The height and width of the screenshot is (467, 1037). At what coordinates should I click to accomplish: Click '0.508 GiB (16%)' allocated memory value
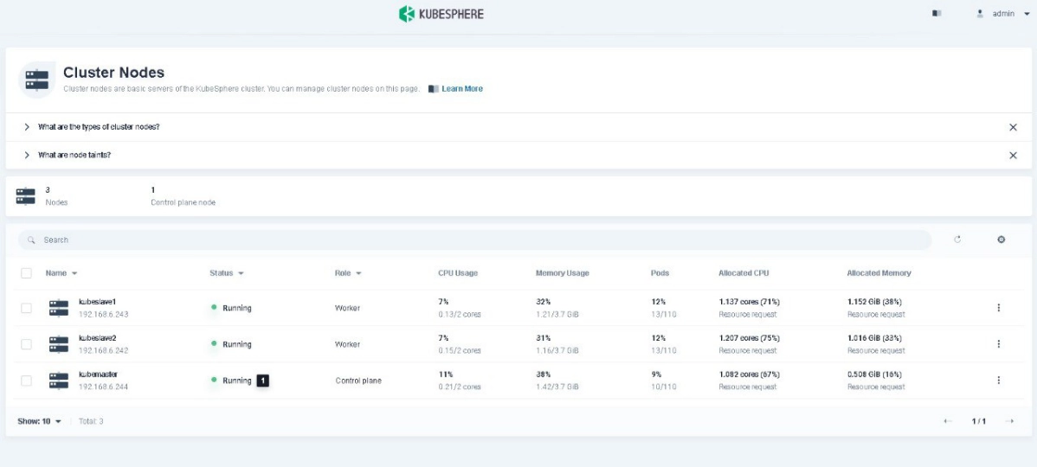(x=875, y=374)
